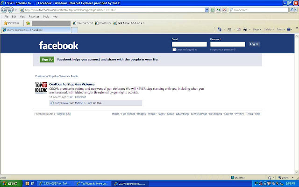Refresh the page with the green arrows icon
299x187 pixels.
coord(218,10)
